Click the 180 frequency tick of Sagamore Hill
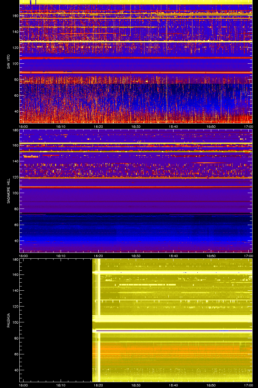 [x=15, y=131]
